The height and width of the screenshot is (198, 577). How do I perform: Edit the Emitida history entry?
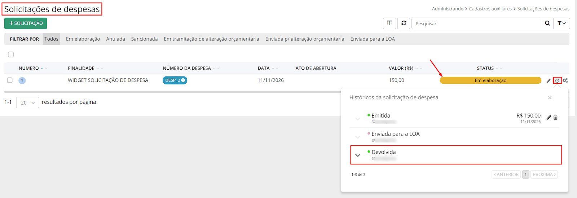coord(549,117)
